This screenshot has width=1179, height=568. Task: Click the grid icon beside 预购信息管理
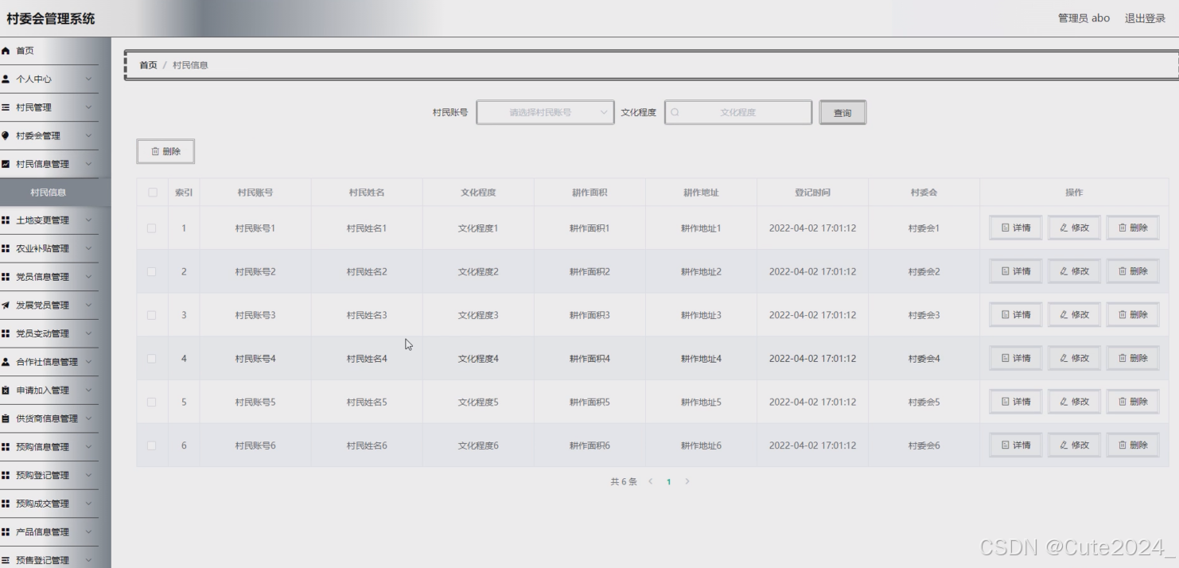click(6, 447)
